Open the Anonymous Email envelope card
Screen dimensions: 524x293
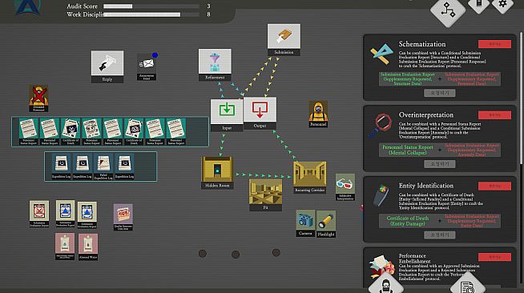(x=147, y=66)
